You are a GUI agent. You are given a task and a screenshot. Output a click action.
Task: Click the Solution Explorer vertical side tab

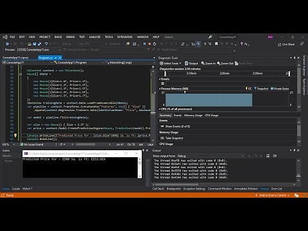[x=304, y=65]
